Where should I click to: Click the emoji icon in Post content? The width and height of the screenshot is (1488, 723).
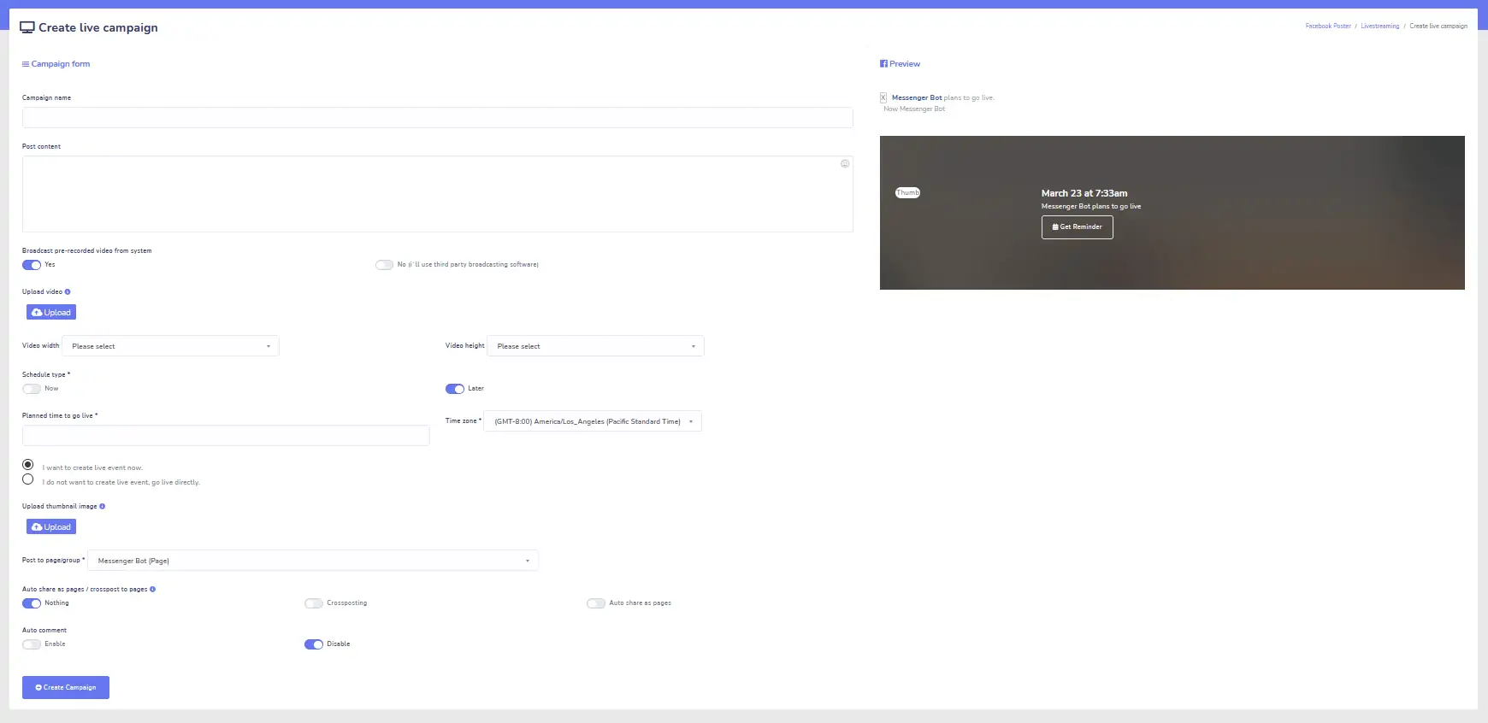click(845, 163)
